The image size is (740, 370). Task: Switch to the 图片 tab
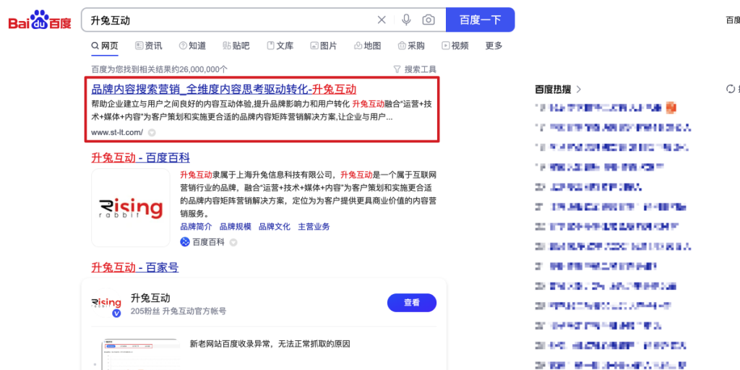point(324,46)
